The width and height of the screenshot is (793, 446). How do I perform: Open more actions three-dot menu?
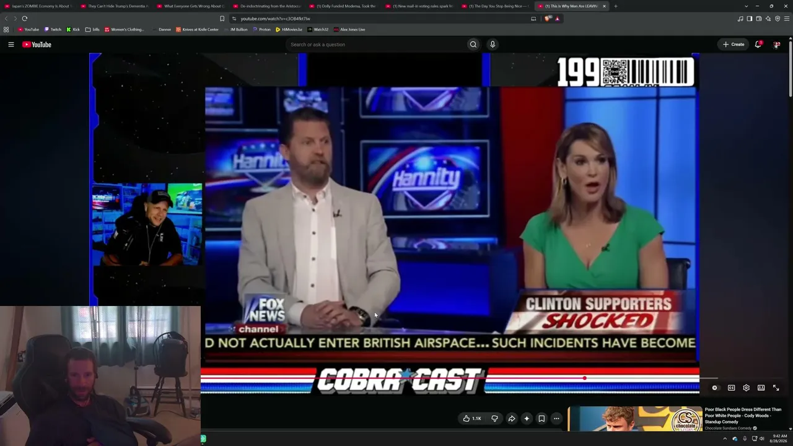(556, 419)
